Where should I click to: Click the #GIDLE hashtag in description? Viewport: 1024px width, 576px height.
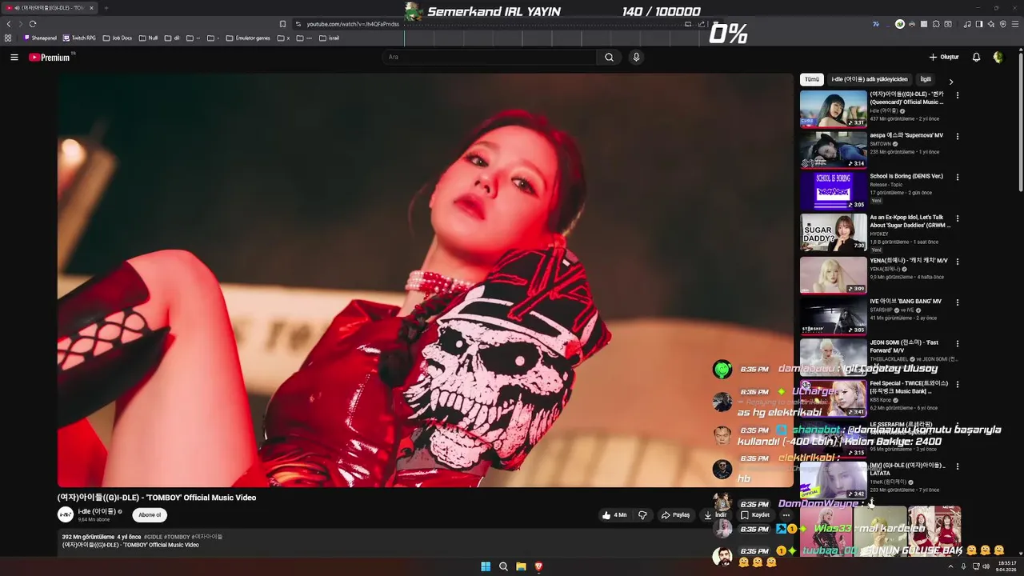click(153, 537)
